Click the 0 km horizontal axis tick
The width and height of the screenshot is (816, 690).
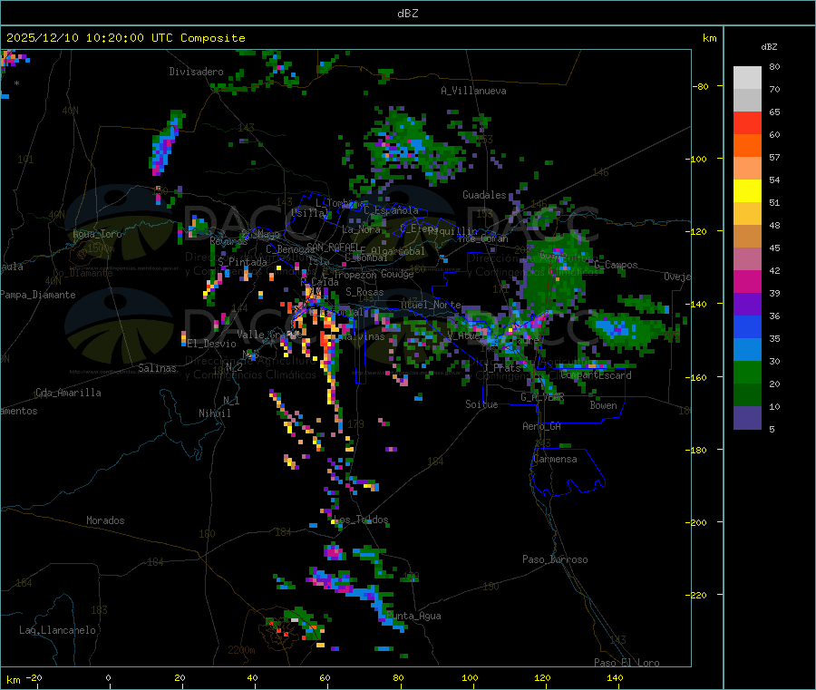point(108,678)
